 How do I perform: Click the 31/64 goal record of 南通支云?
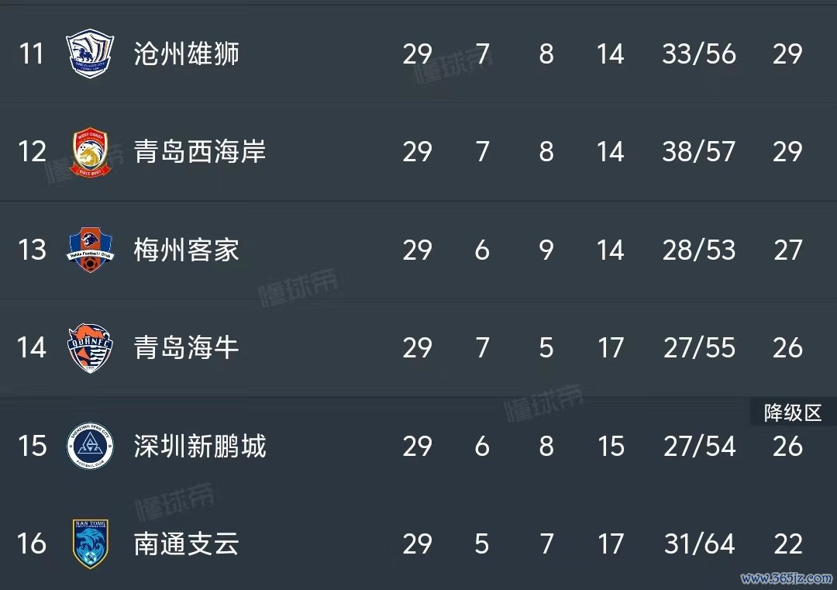(x=699, y=543)
